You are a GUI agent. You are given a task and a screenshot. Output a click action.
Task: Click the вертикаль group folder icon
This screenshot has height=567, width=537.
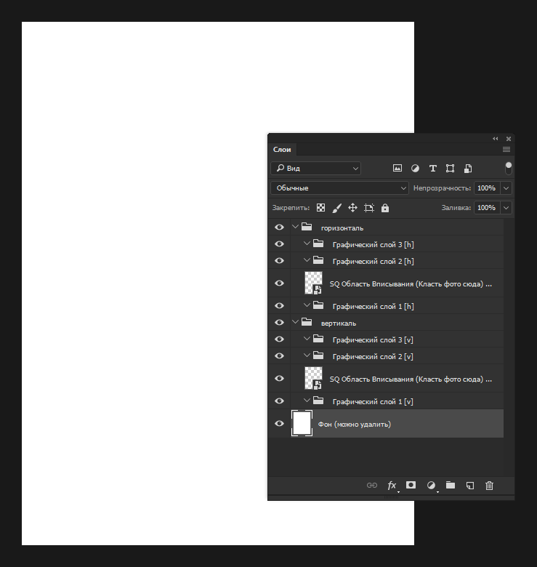point(307,322)
